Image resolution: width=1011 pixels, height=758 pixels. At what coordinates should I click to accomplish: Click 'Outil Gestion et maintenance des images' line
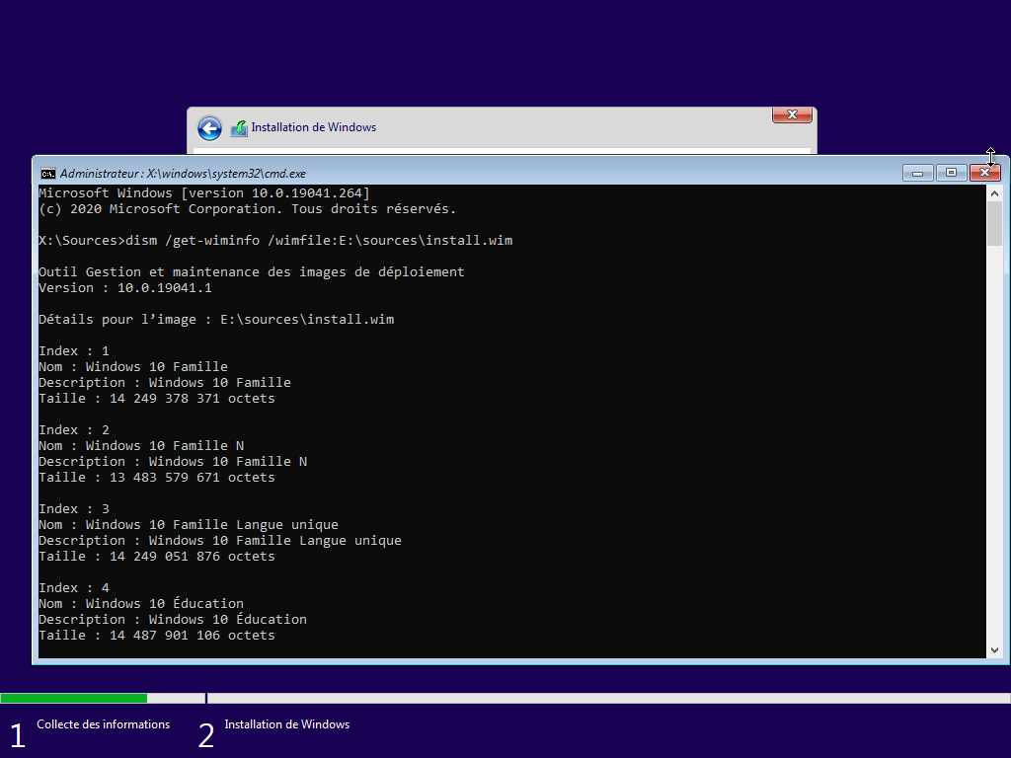(x=252, y=272)
